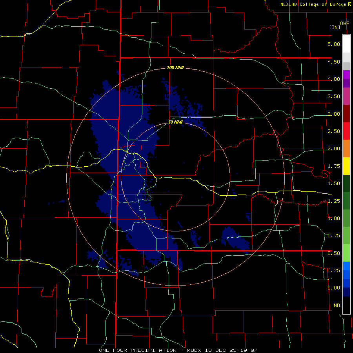The image size is (353, 353).
Task: Click the 100 NMI range ring label
Action: point(175,67)
